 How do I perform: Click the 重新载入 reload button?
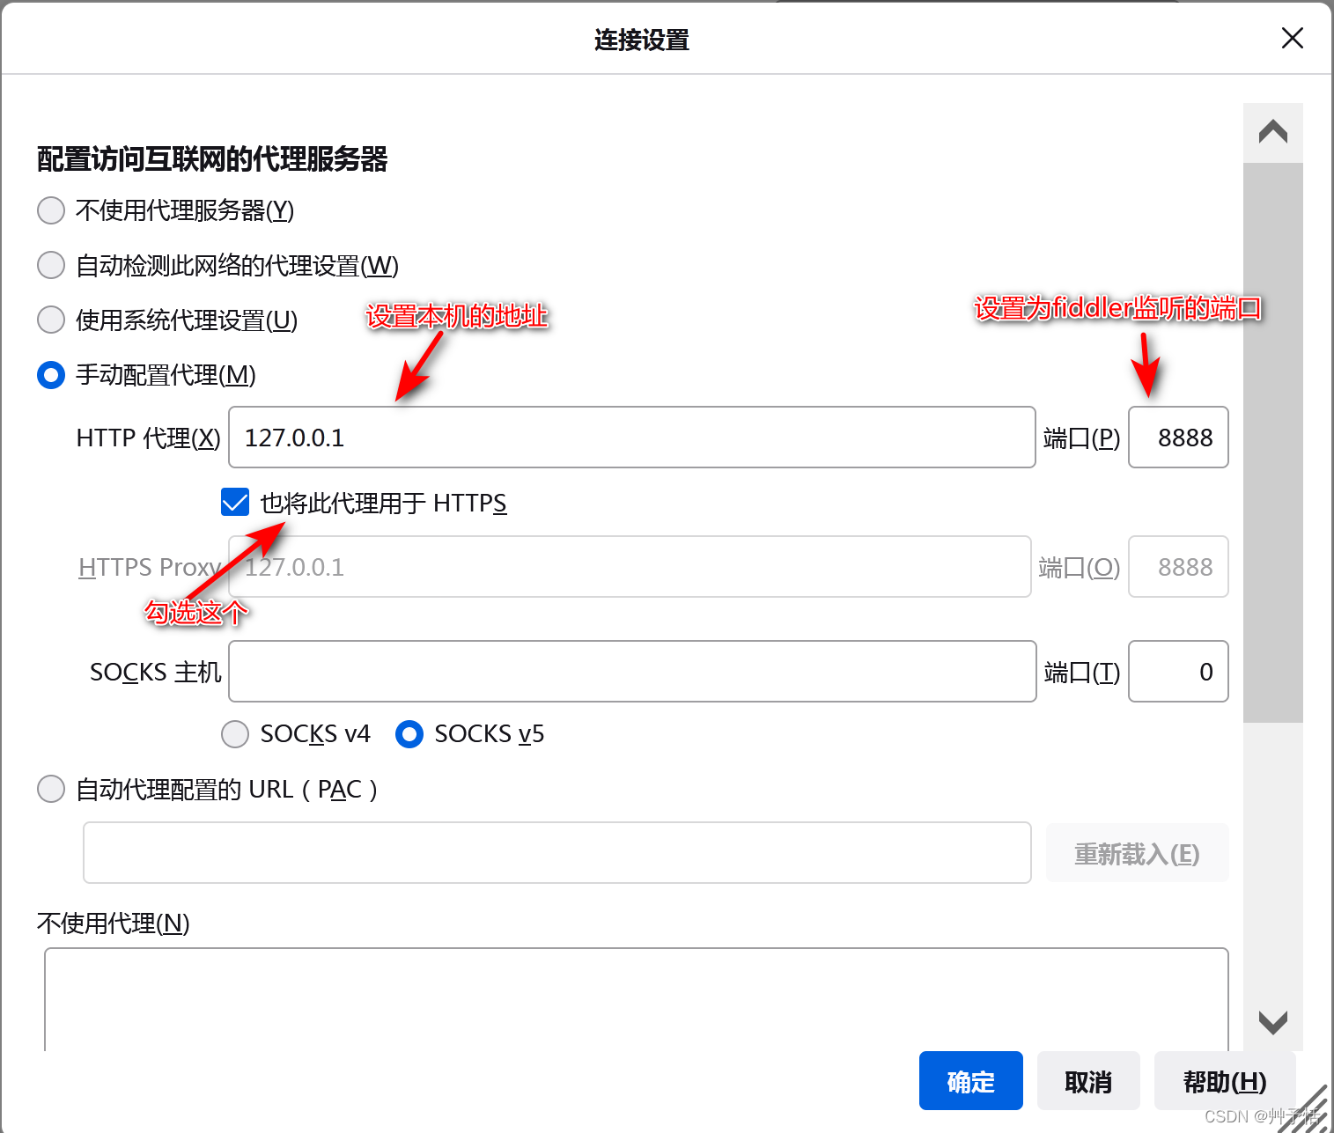click(x=1137, y=853)
